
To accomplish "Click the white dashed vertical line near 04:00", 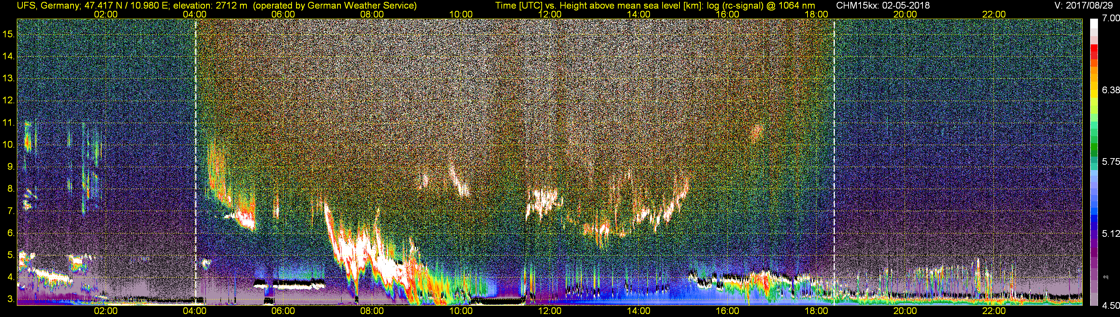I will click(196, 161).
